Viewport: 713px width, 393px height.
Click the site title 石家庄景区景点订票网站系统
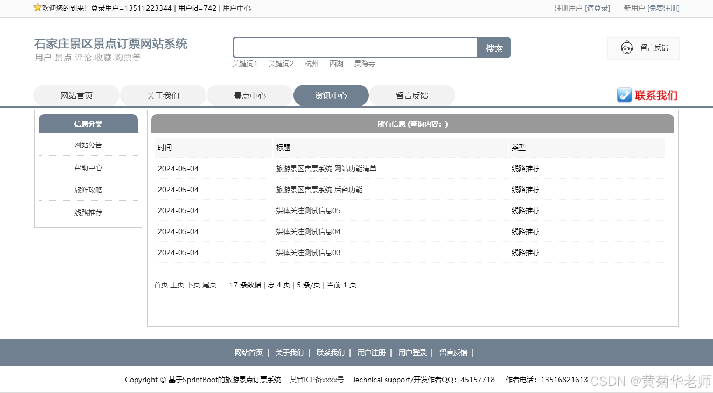point(111,44)
